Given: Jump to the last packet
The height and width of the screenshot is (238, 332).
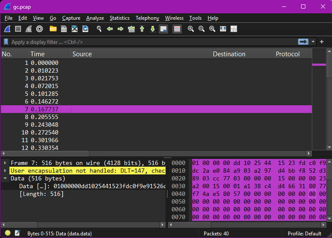Looking at the screenshot, I should point(152,29).
